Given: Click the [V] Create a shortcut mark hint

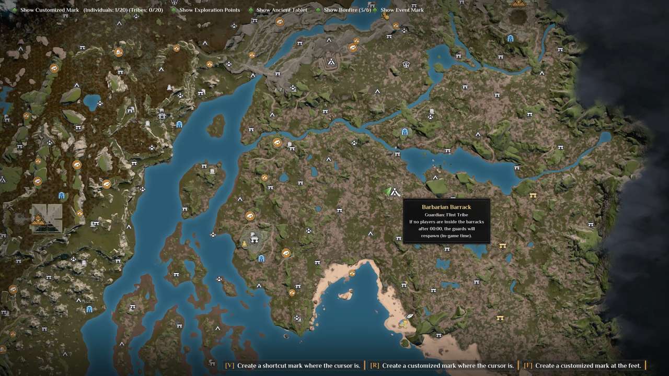Looking at the screenshot, I should point(292,366).
